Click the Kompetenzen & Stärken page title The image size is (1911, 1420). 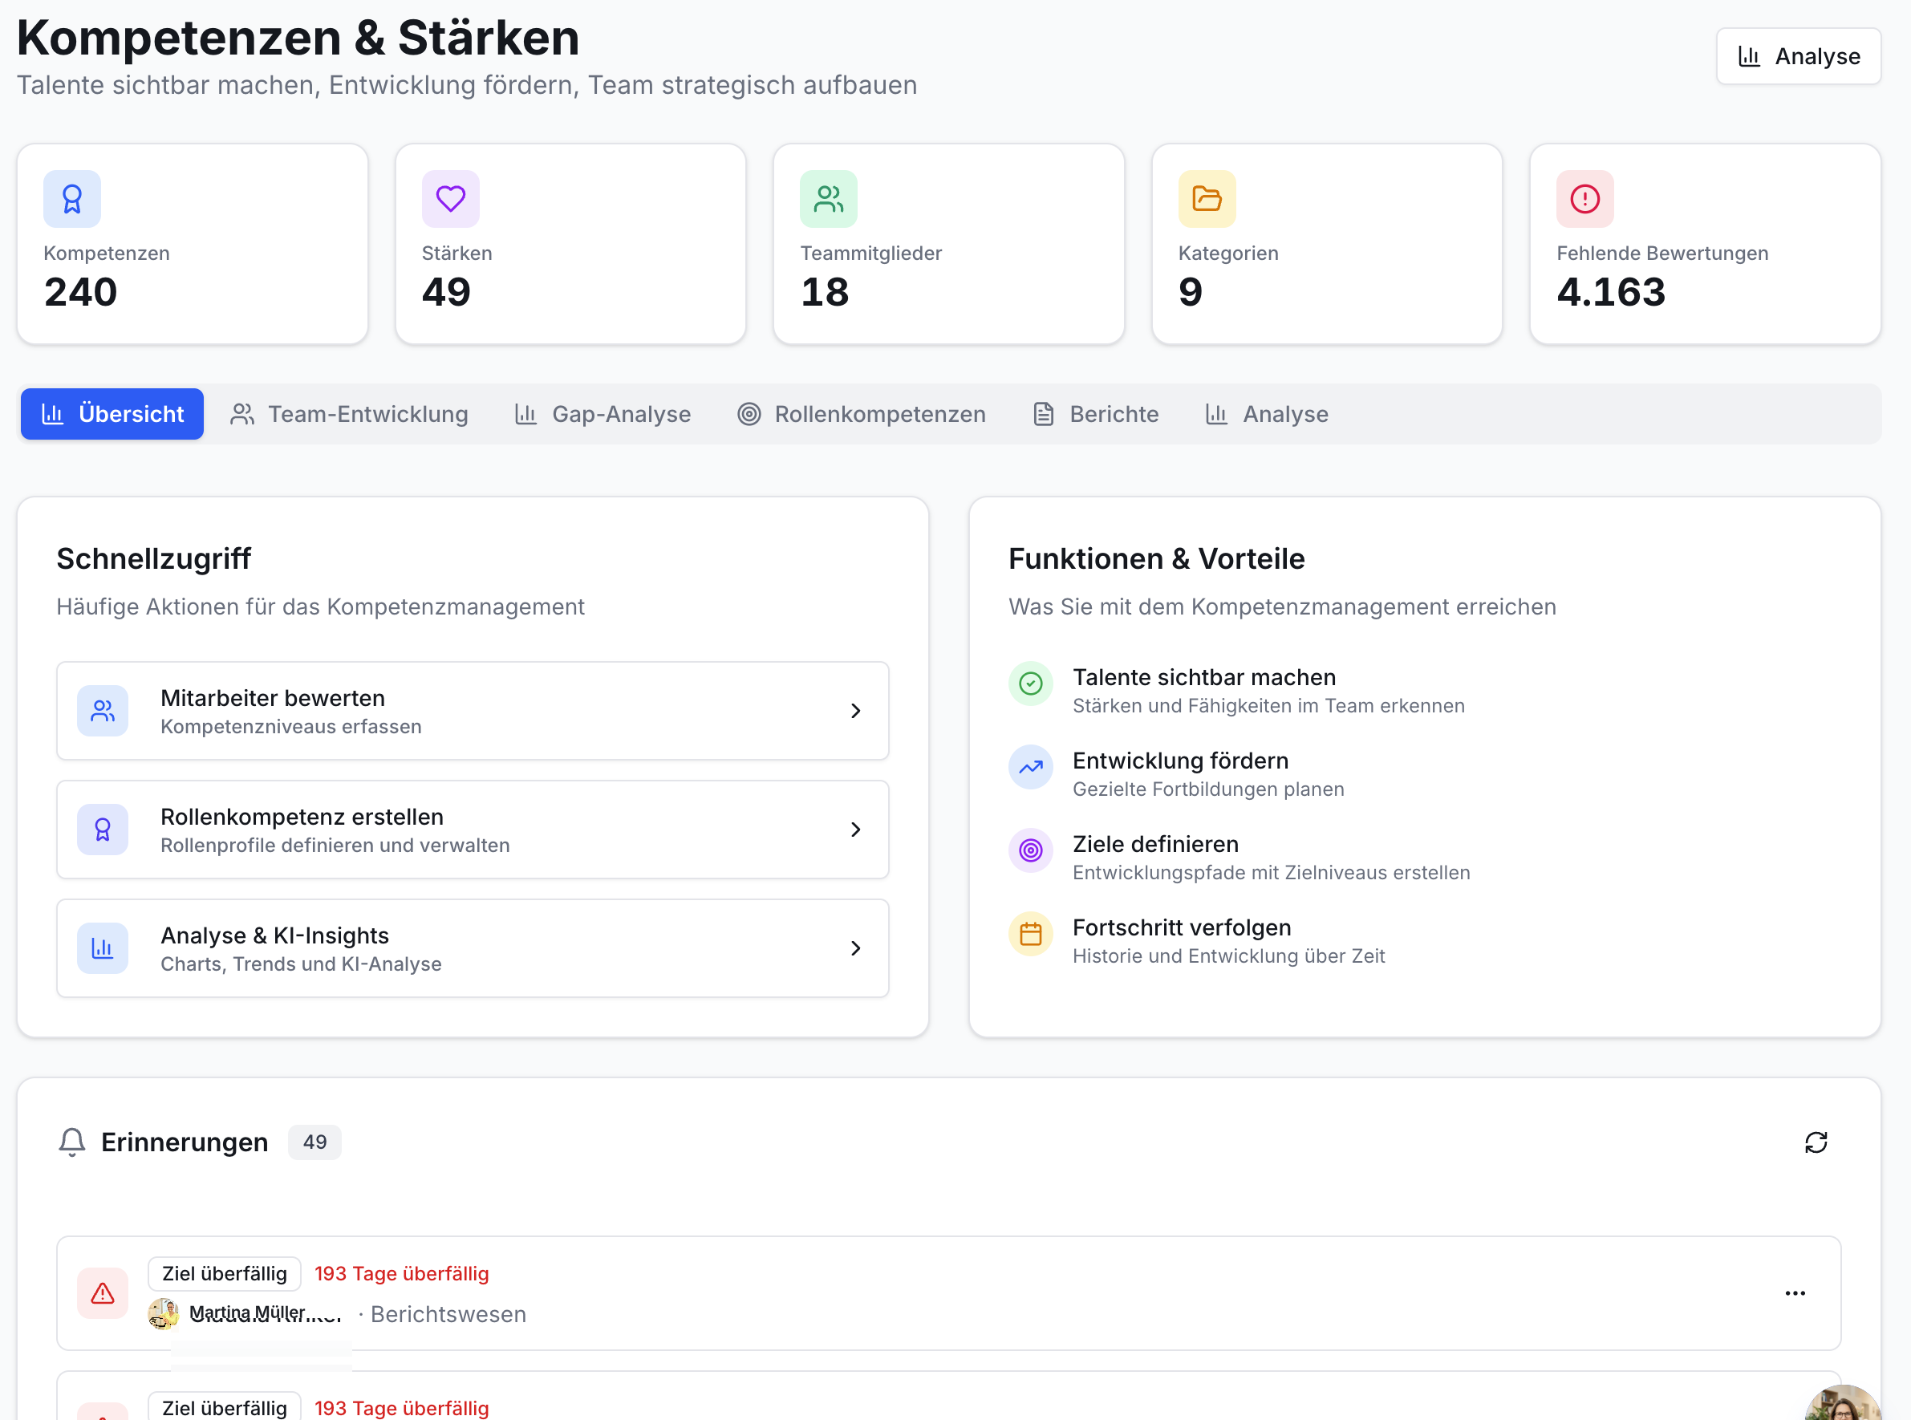coord(298,38)
